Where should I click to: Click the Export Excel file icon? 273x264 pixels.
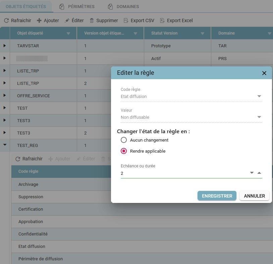(162, 20)
